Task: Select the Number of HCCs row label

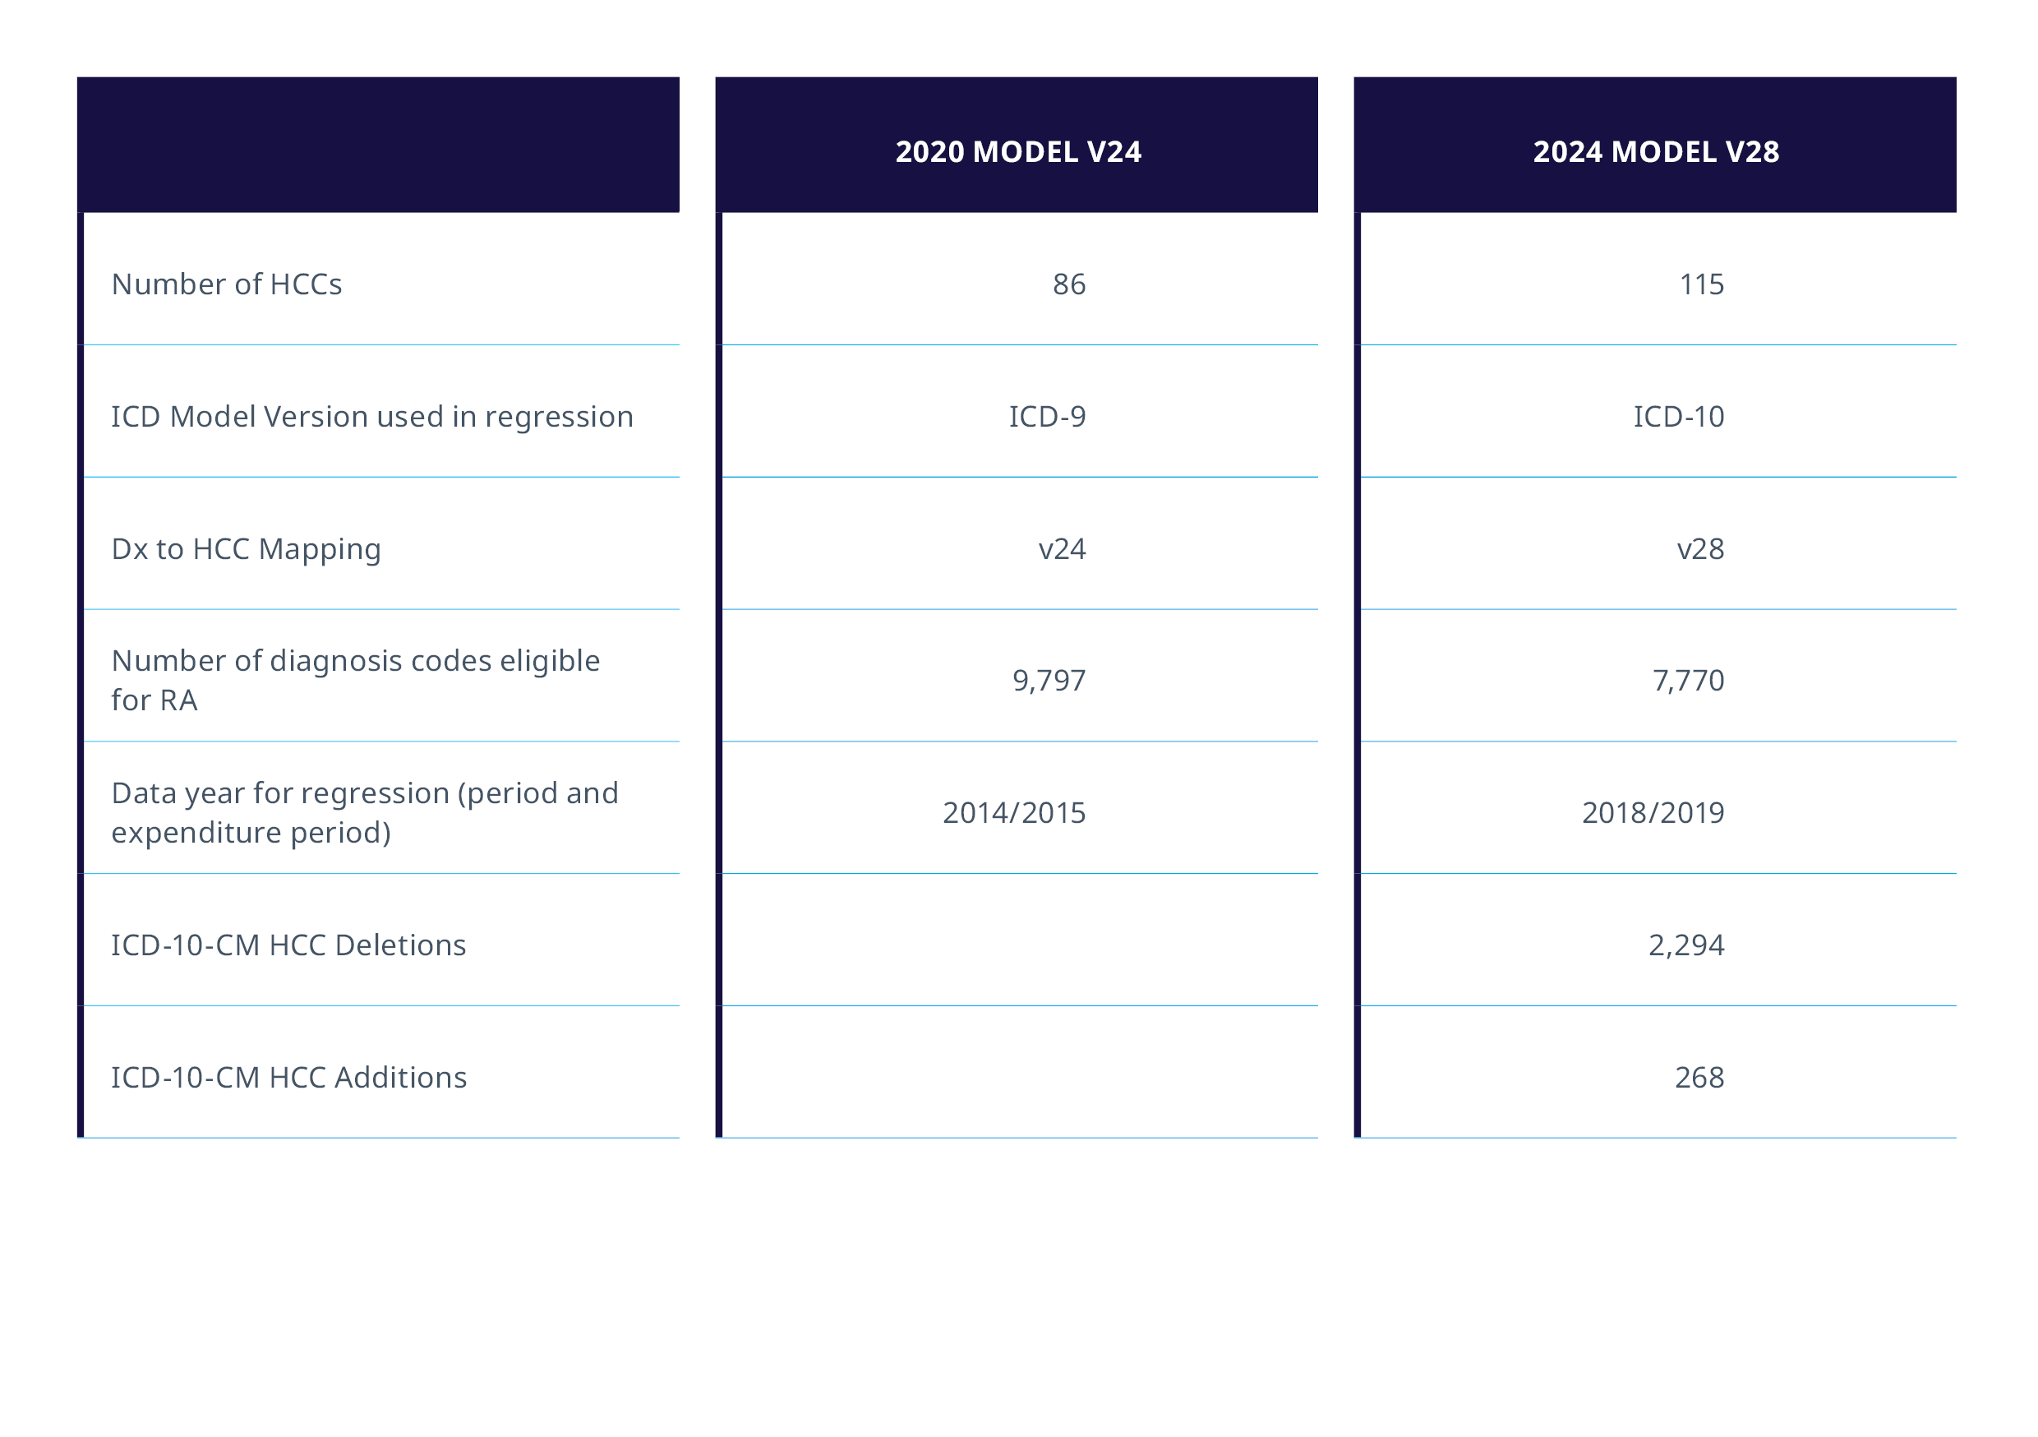Action: [x=226, y=284]
